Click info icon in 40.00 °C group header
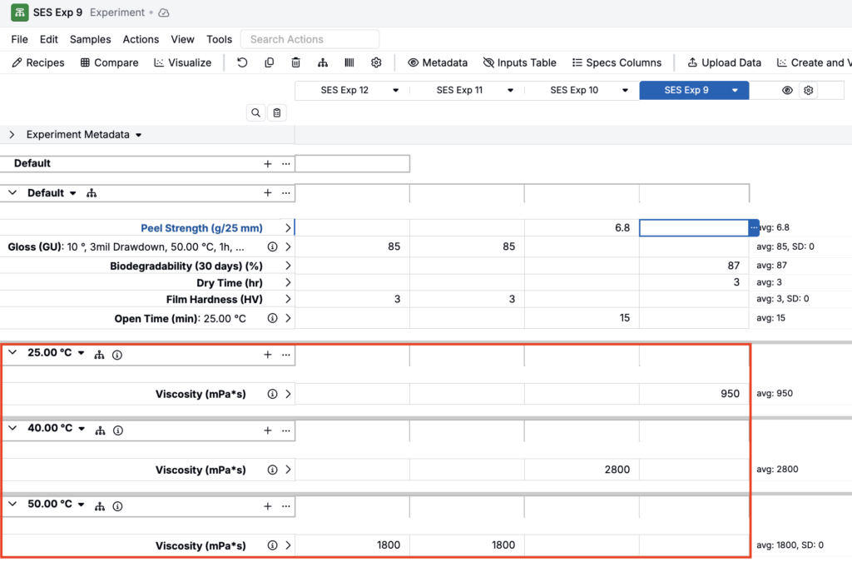Viewport: 852px width, 587px height. point(118,430)
